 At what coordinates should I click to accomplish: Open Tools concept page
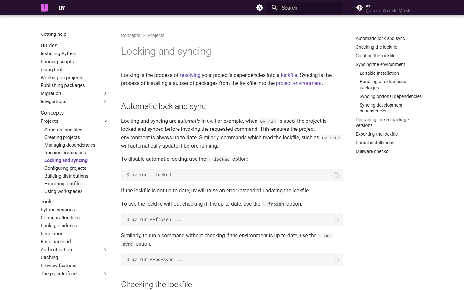tap(46, 202)
